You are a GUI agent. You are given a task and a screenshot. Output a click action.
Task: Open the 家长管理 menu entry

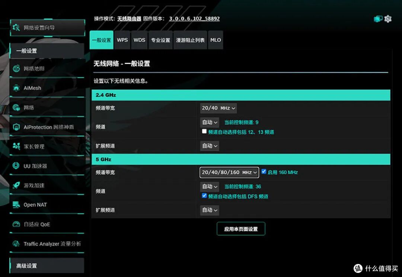(x=47, y=146)
